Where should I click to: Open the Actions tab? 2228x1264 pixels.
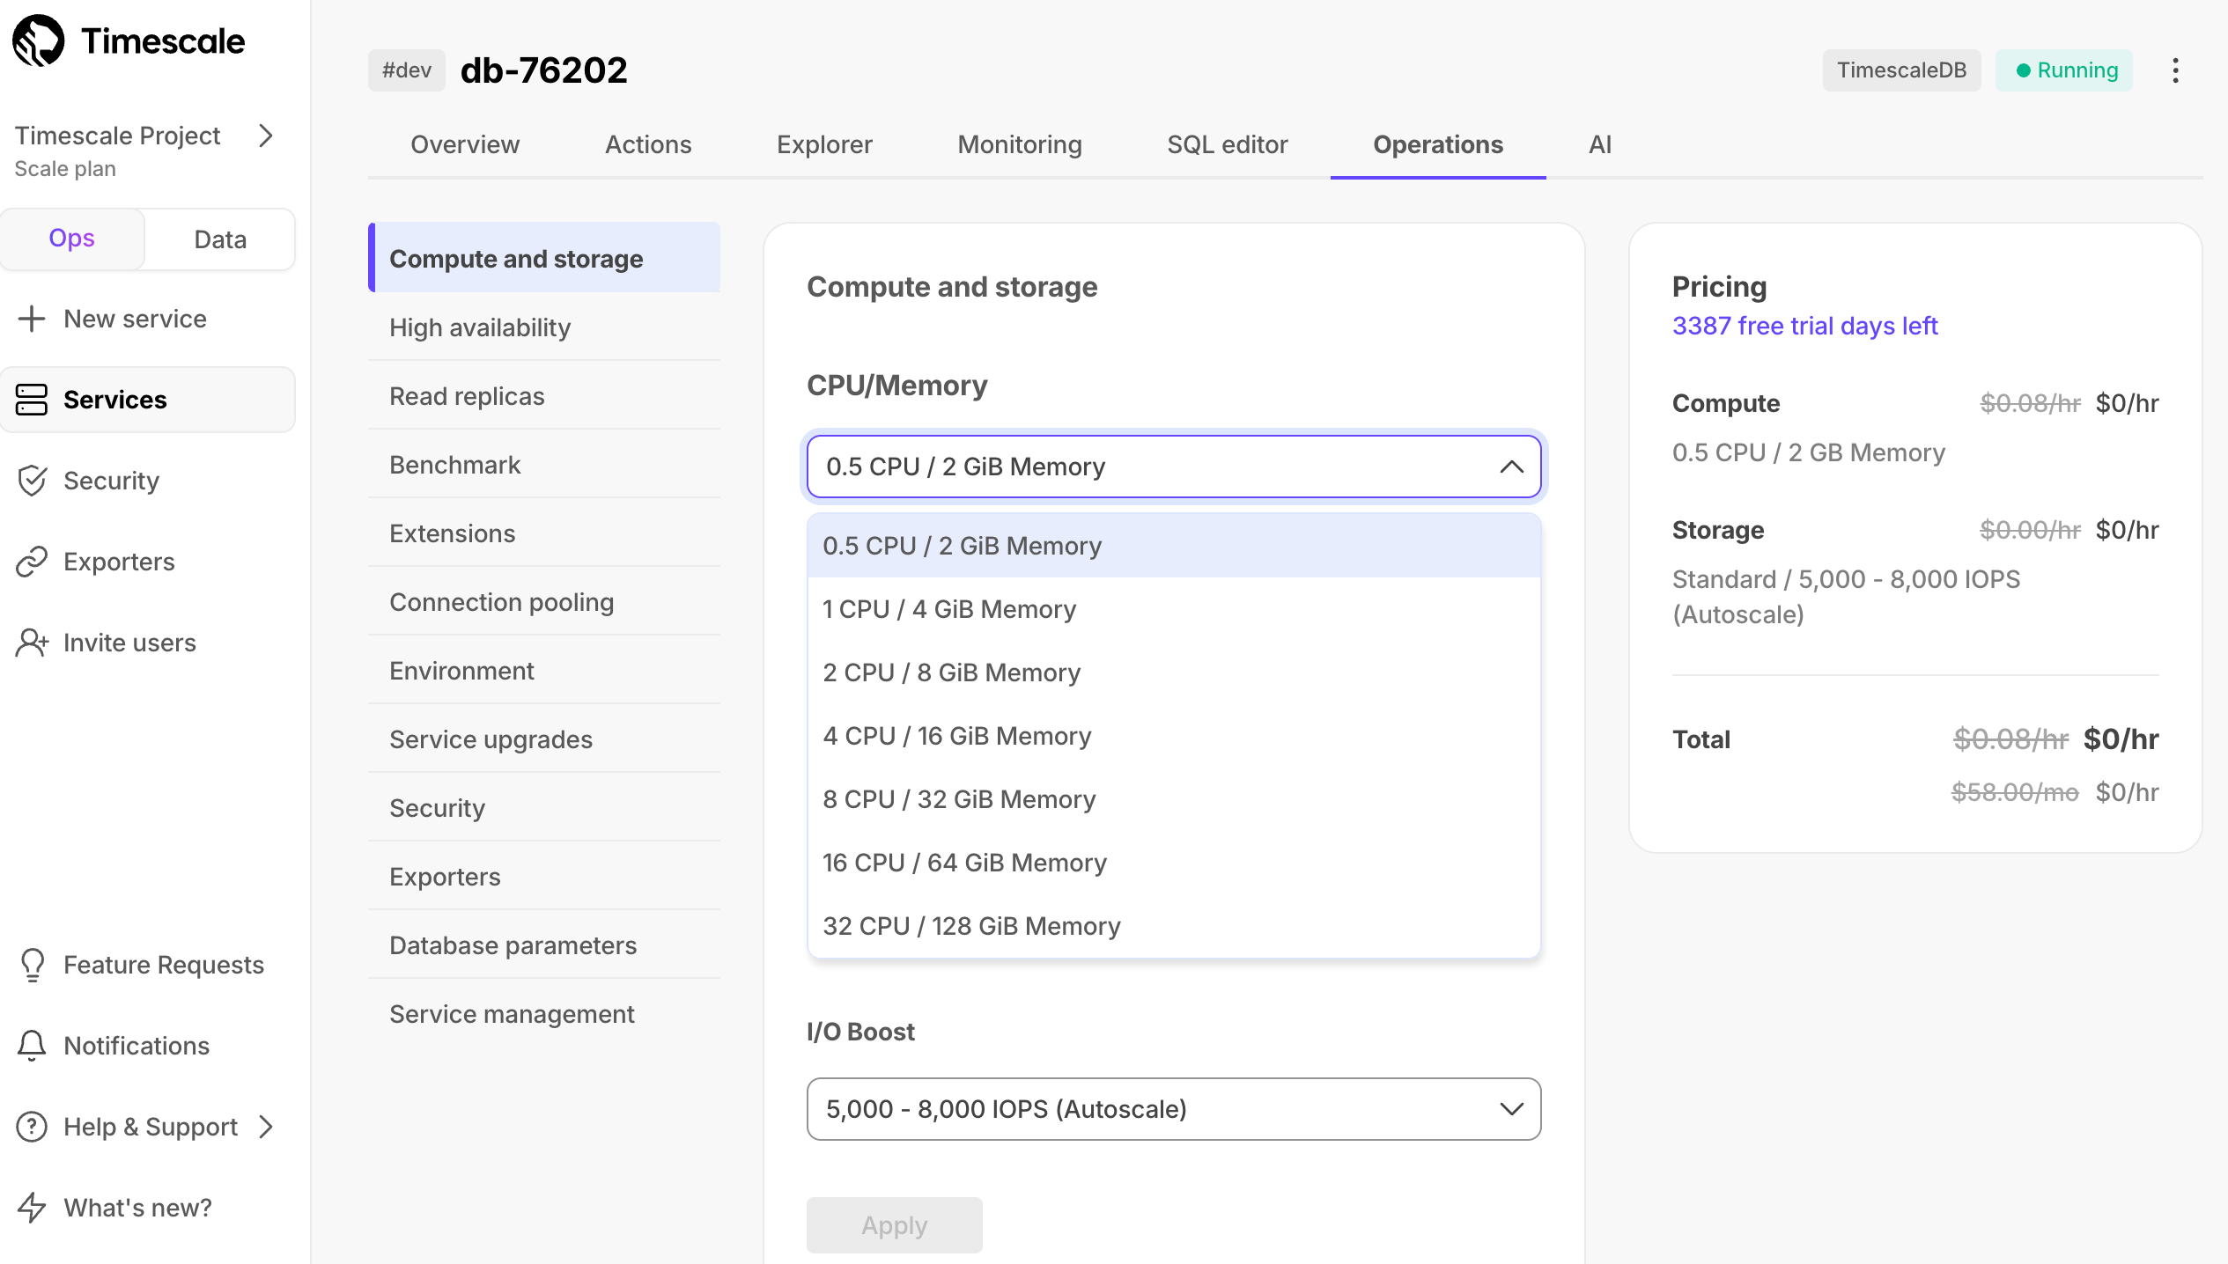(648, 144)
